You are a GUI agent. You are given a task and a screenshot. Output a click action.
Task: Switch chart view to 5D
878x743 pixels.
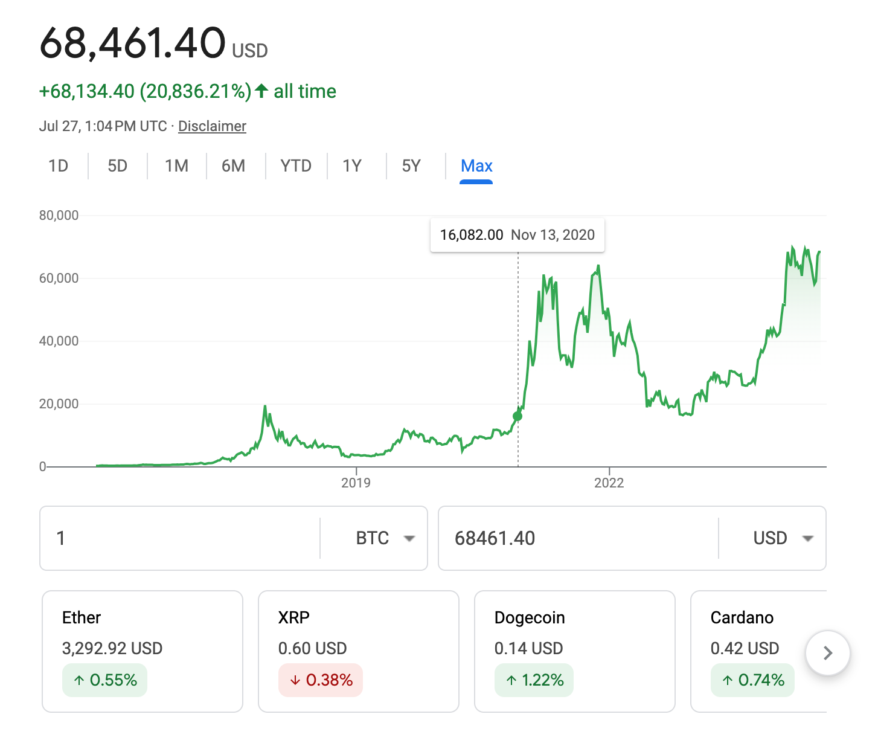(x=117, y=166)
